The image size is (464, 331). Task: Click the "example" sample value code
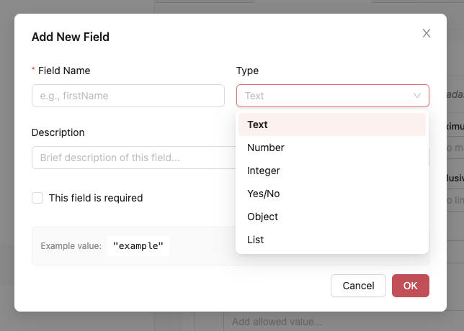point(138,246)
